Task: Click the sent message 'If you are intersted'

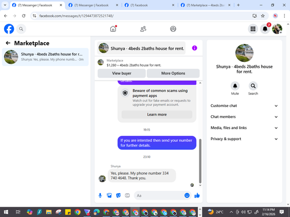Action: point(157,143)
